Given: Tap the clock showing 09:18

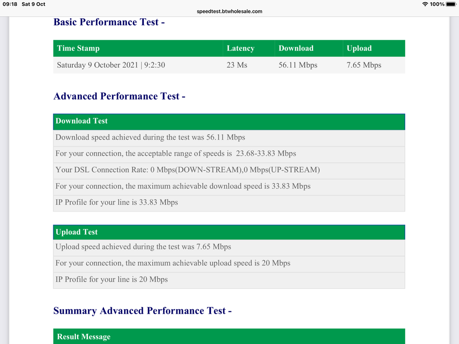Looking at the screenshot, I should coord(10,4).
